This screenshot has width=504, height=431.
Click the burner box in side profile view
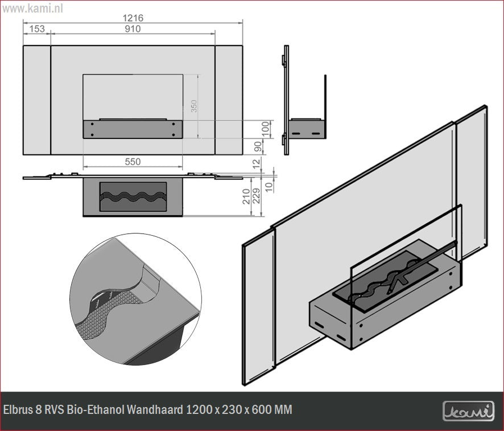click(307, 129)
